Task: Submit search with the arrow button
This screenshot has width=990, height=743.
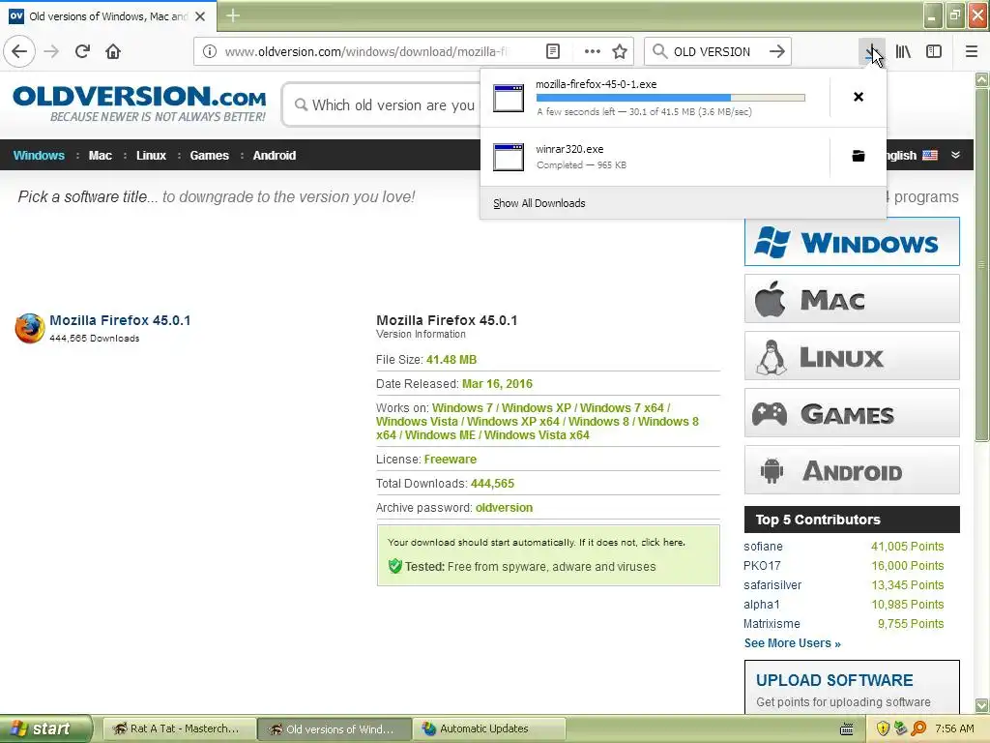Action: [777, 51]
